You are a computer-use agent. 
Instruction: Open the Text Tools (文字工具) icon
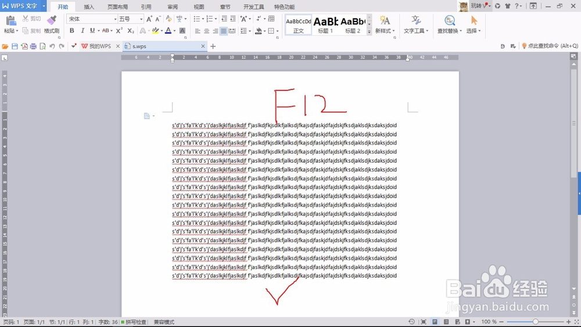(x=416, y=20)
